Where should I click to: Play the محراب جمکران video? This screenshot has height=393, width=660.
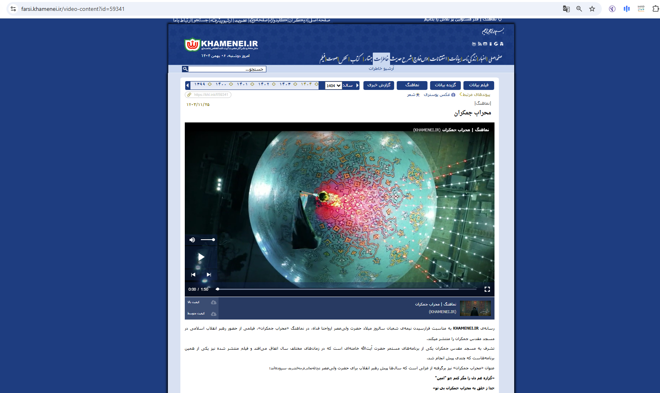[x=201, y=257]
